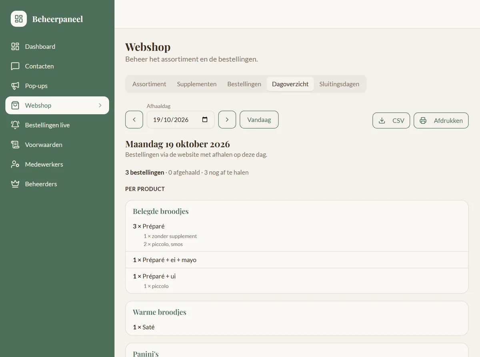480x357 pixels.
Task: Click the Afhaaldag date input field
Action: coord(180,119)
